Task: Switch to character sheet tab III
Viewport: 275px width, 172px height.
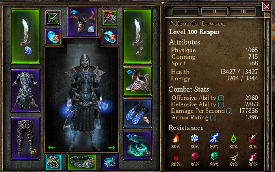Action: (243, 12)
